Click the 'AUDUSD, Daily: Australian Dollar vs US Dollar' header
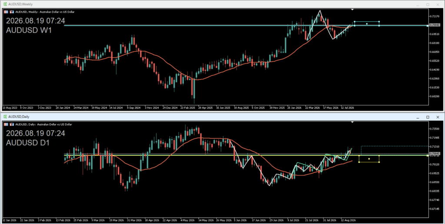445x224 pixels. (x=43, y=124)
